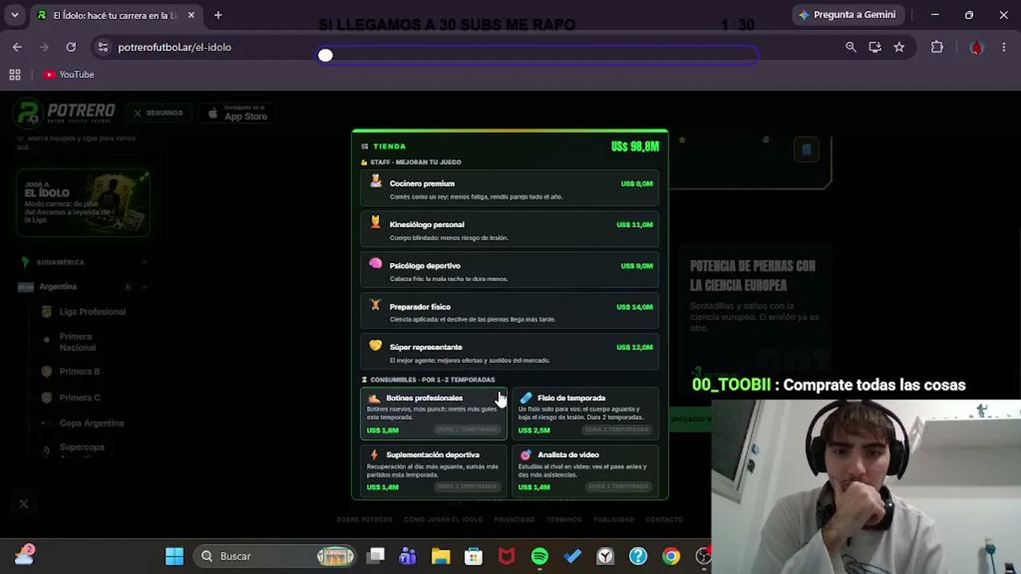Click the subscriber goal progress bar
Screen dimensions: 1021x574
[538, 55]
